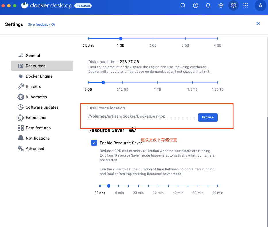Click the Extensions puzzle piece icon
This screenshot has width=268, height=227.
point(21,118)
